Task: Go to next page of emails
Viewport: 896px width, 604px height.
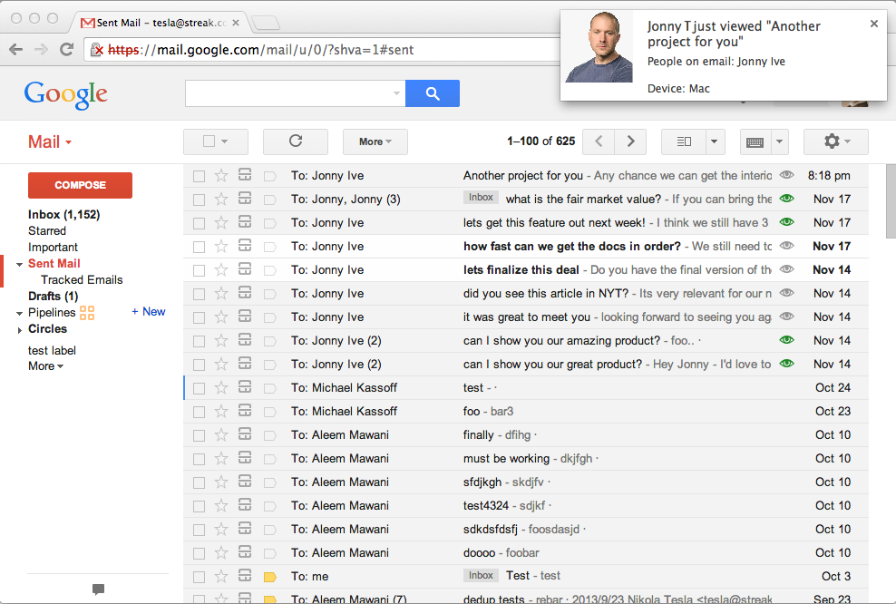Action: pyautogui.click(x=630, y=141)
